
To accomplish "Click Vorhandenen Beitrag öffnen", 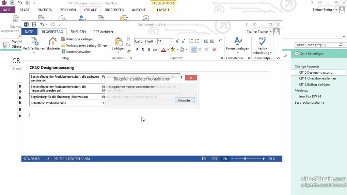I will click(x=84, y=45).
